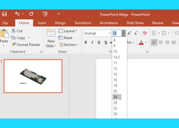Open font color dropdown arrow

pyautogui.click(x=146, y=42)
